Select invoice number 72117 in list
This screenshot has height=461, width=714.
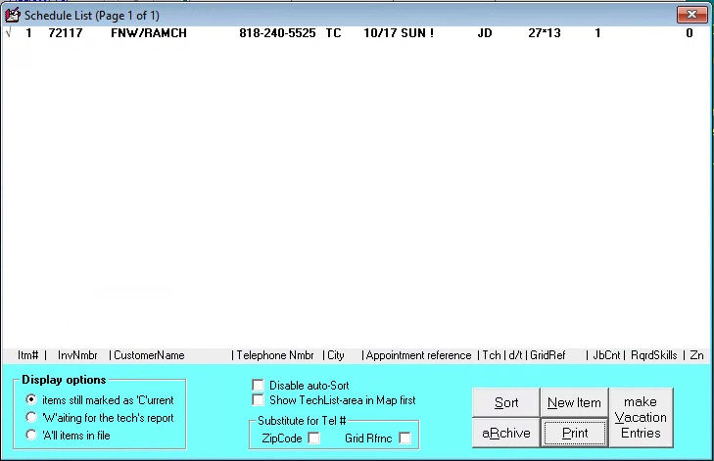tap(66, 32)
